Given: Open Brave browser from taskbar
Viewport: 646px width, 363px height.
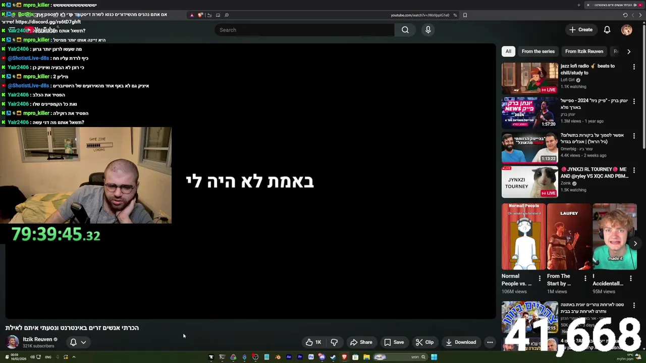Looking at the screenshot, I should click(344, 357).
